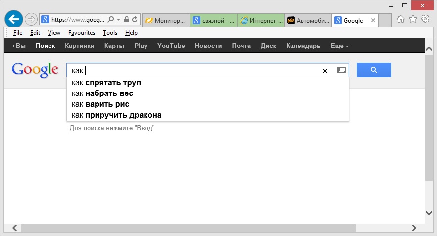Open a new blank tab
Image resolution: width=437 pixels, height=236 pixels.
coord(385,20)
